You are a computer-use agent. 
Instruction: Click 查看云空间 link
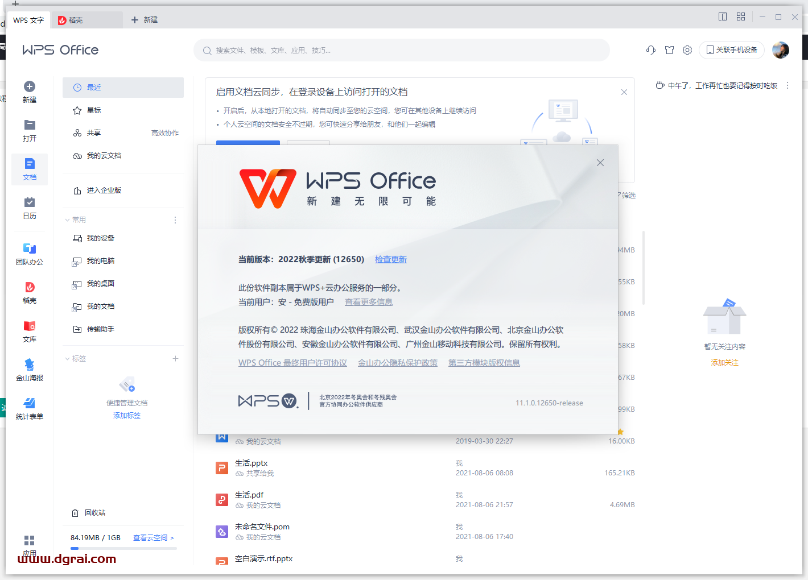[x=154, y=538]
